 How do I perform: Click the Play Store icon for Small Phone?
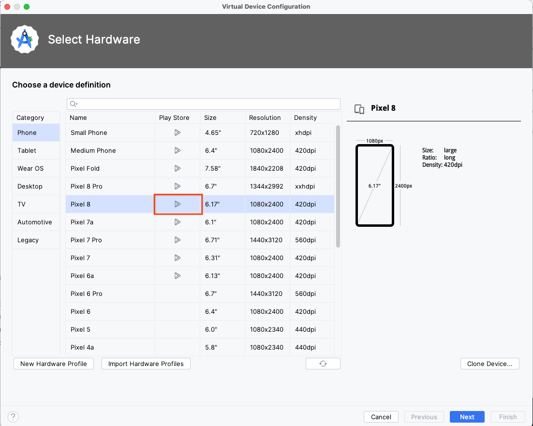pos(178,132)
